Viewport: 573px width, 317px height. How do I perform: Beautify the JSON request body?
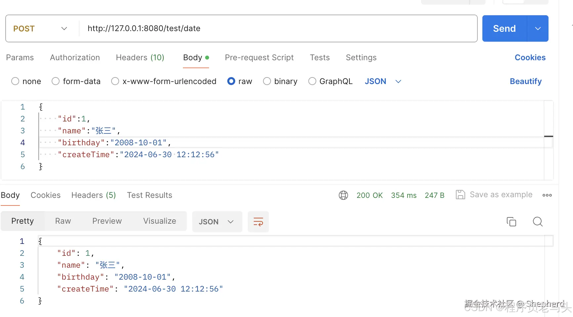[x=525, y=81]
